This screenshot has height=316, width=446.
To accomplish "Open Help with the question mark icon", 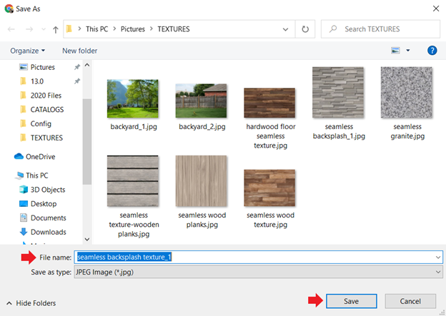I will 432,51.
